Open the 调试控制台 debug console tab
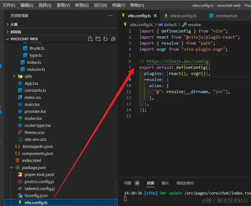 point(185,183)
